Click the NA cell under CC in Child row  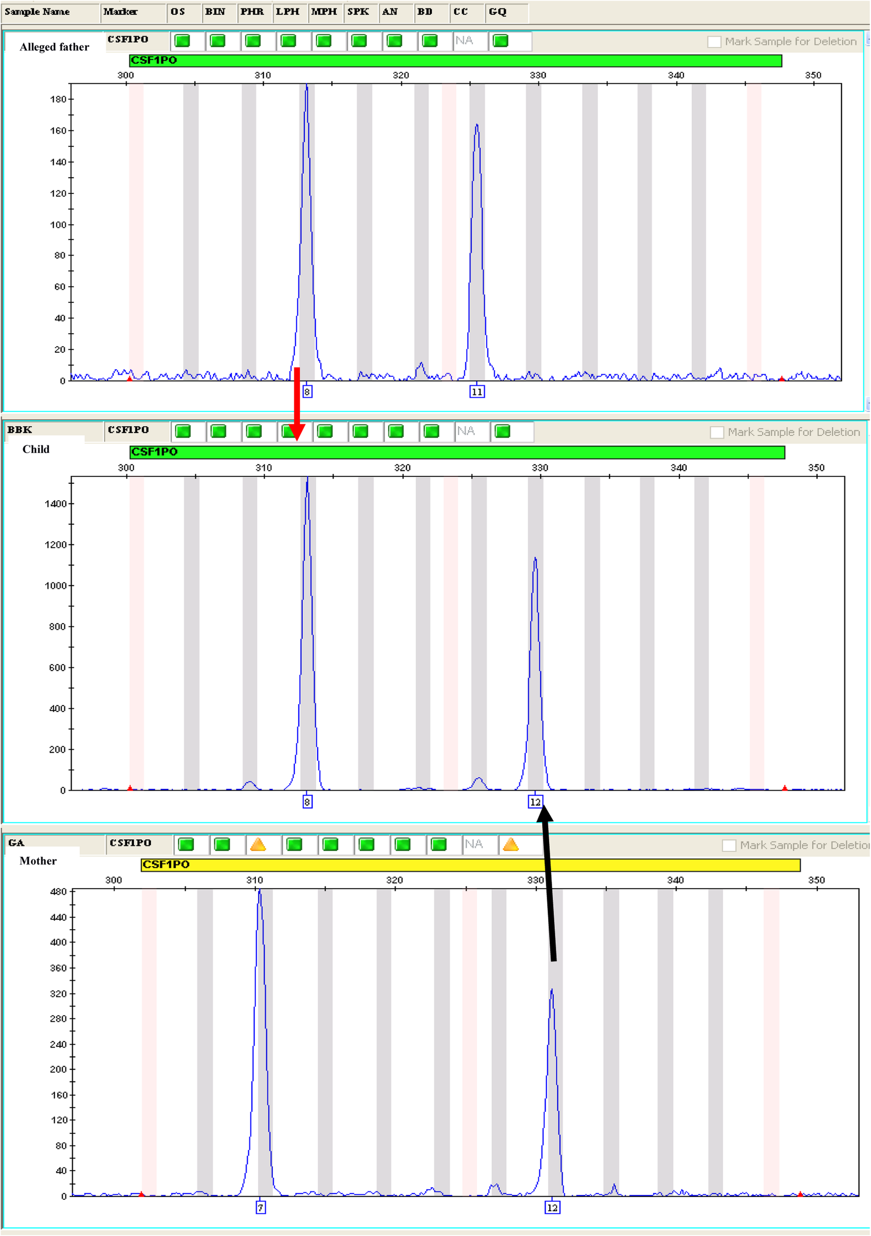coord(473,431)
